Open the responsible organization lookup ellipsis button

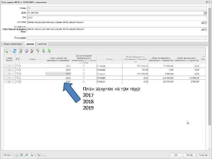(203, 29)
